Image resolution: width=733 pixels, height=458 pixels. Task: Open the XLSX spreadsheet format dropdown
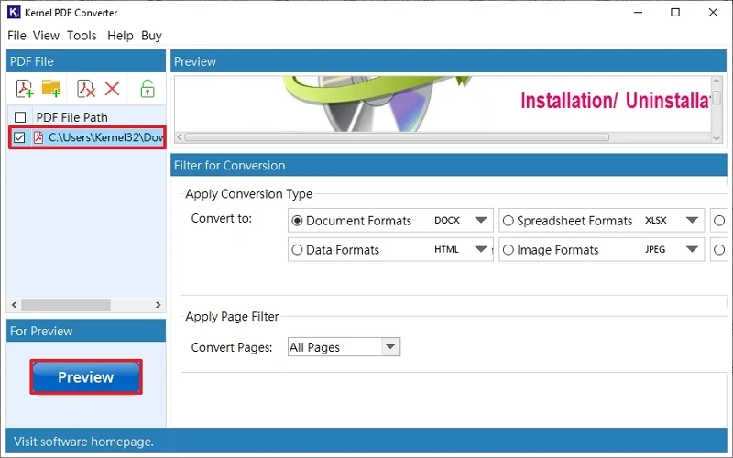click(692, 220)
